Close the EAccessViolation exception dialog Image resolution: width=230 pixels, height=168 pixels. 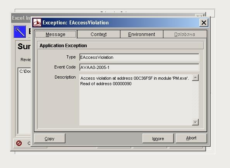[x=204, y=22]
